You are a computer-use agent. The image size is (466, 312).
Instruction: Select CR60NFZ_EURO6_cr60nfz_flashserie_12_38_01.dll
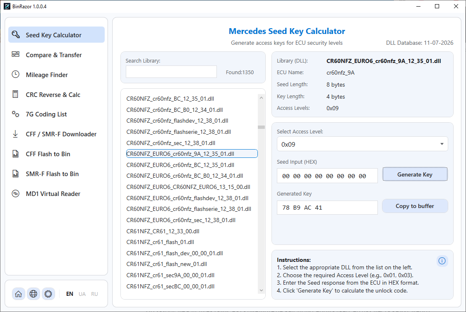point(192,209)
